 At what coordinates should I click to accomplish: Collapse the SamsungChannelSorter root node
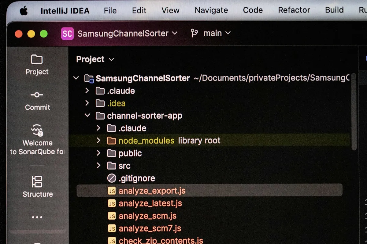coord(76,78)
